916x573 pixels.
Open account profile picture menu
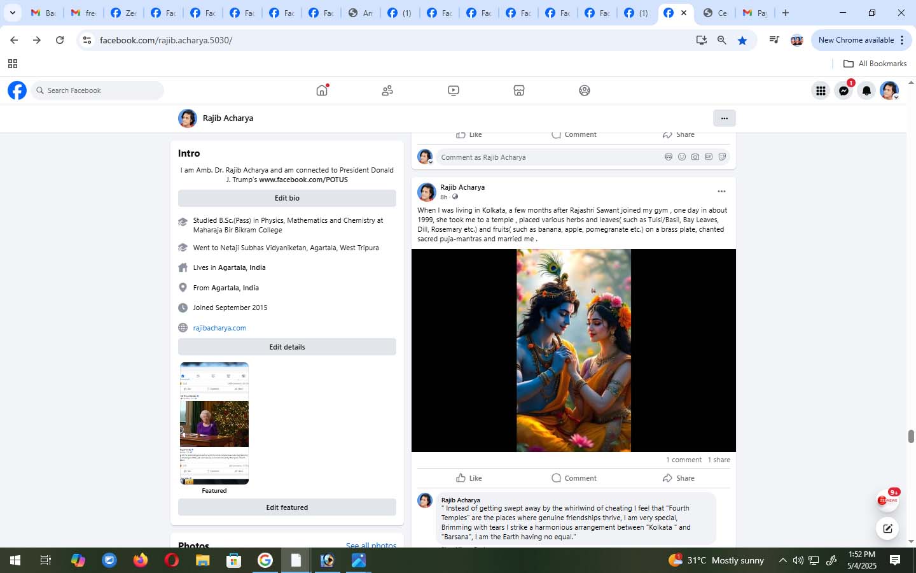pyautogui.click(x=889, y=90)
